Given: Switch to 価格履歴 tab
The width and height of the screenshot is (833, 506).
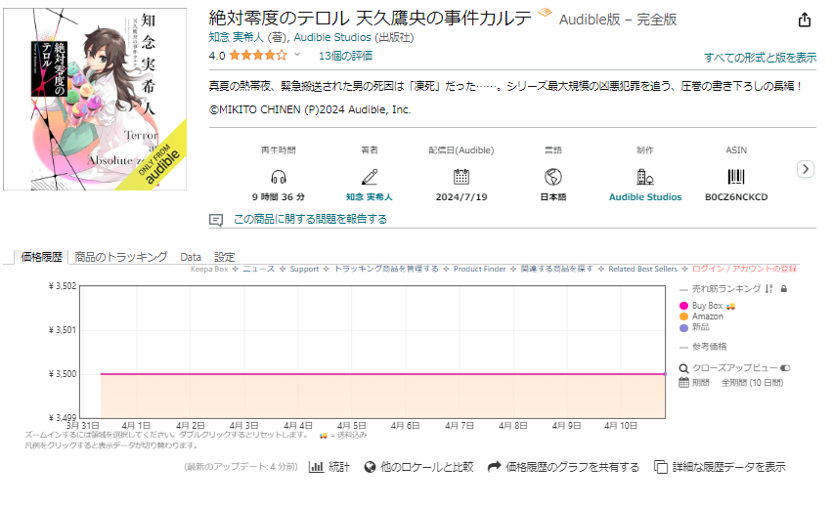Looking at the screenshot, I should click(x=41, y=257).
